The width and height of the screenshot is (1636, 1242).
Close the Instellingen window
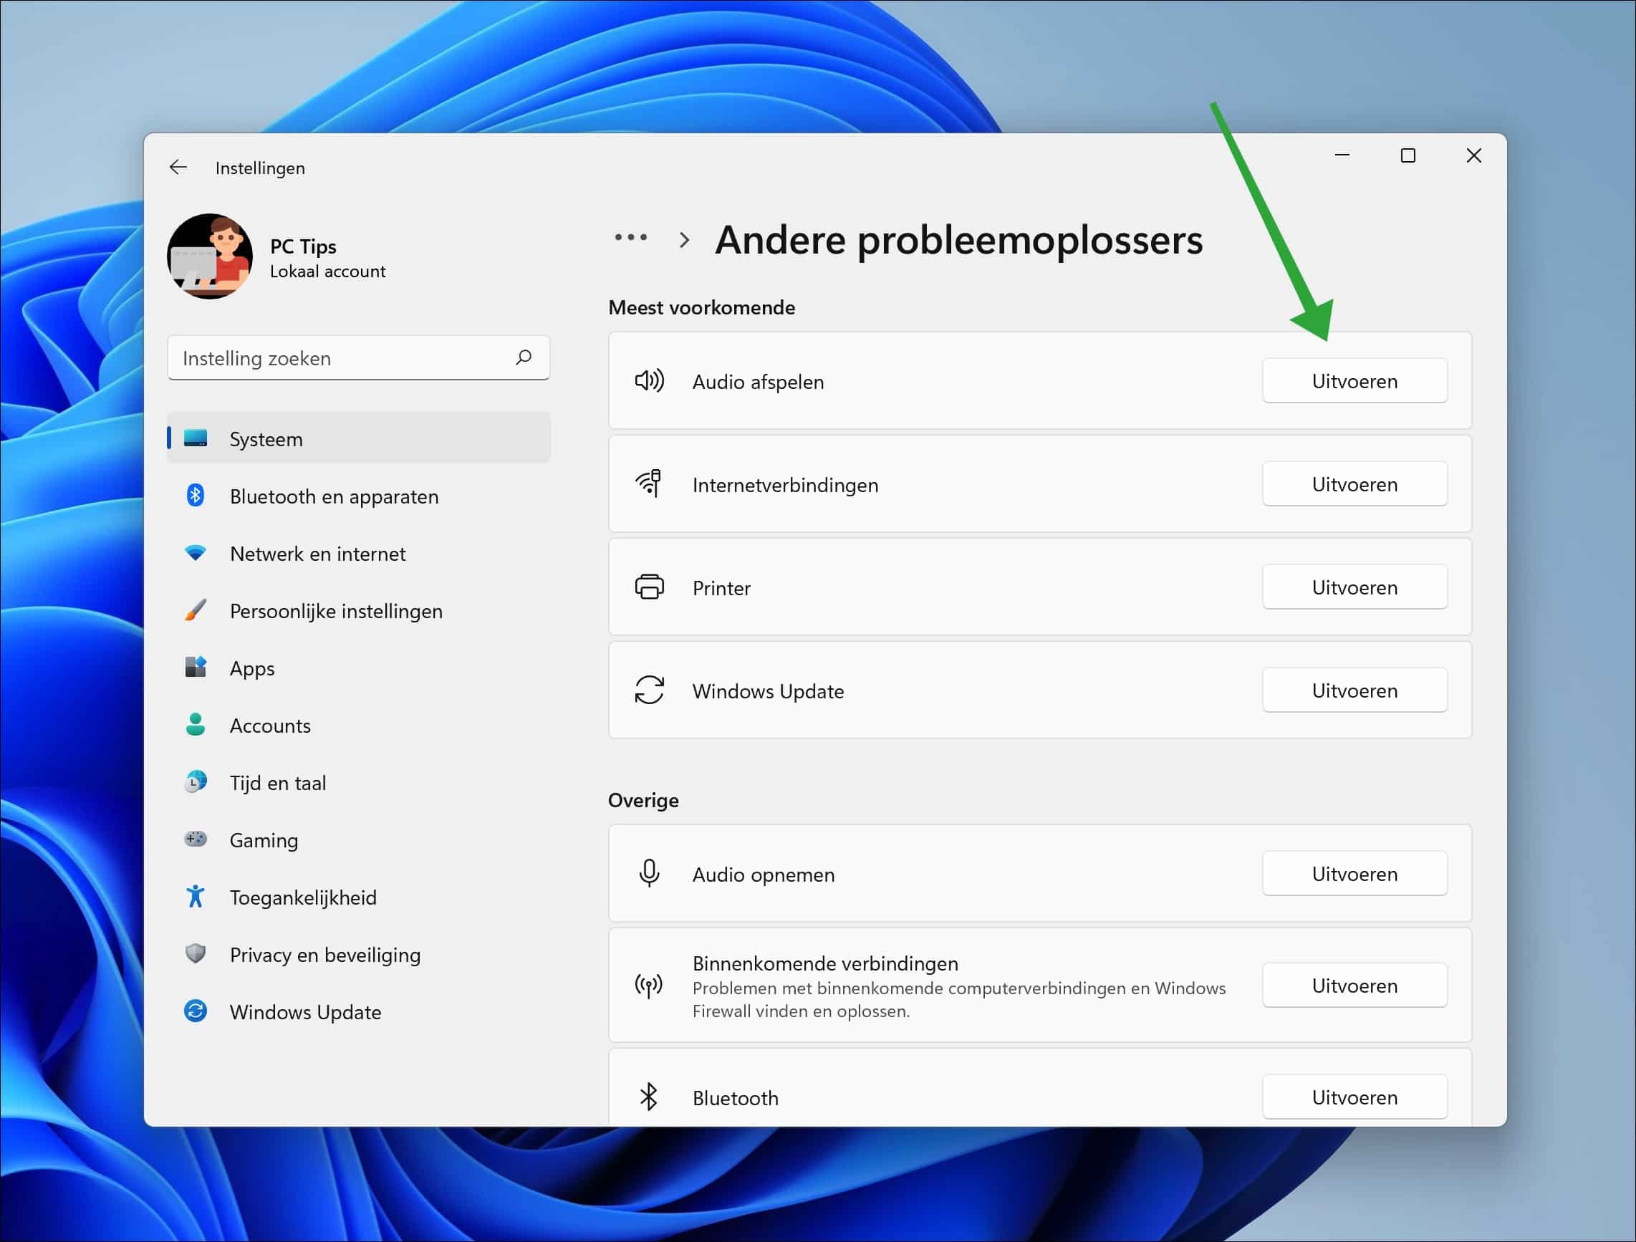point(1473,155)
